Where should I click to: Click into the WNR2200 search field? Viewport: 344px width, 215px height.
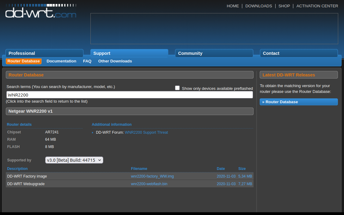(130, 95)
